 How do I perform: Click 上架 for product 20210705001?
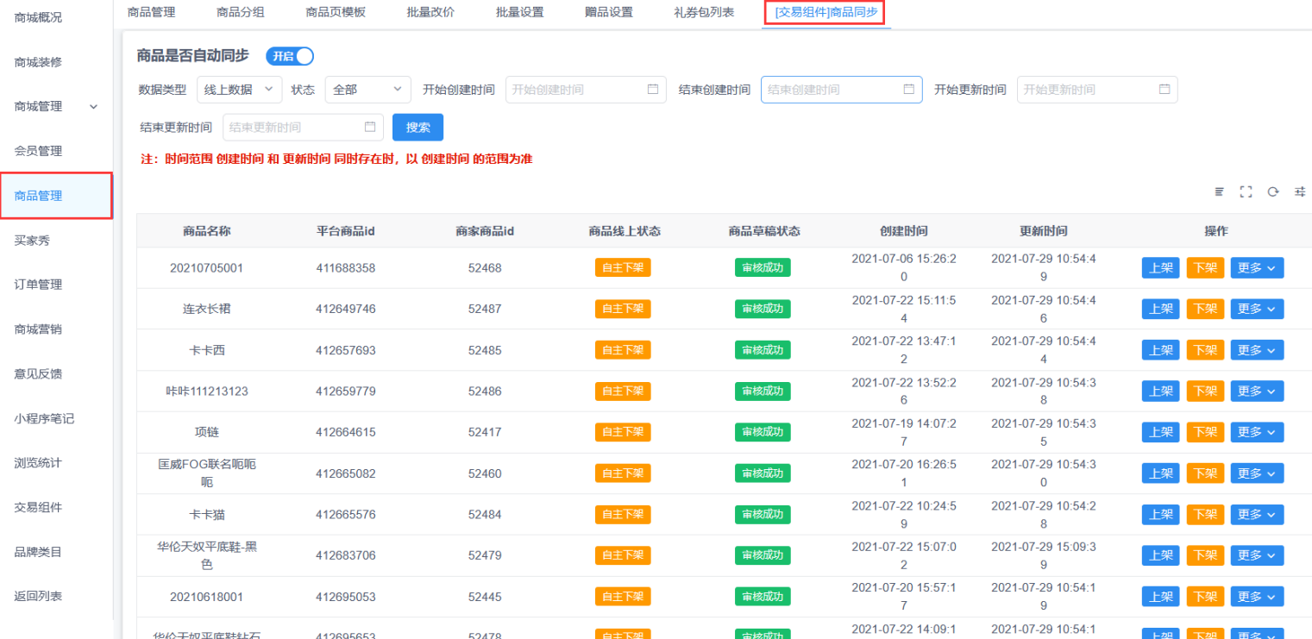pyautogui.click(x=1161, y=267)
